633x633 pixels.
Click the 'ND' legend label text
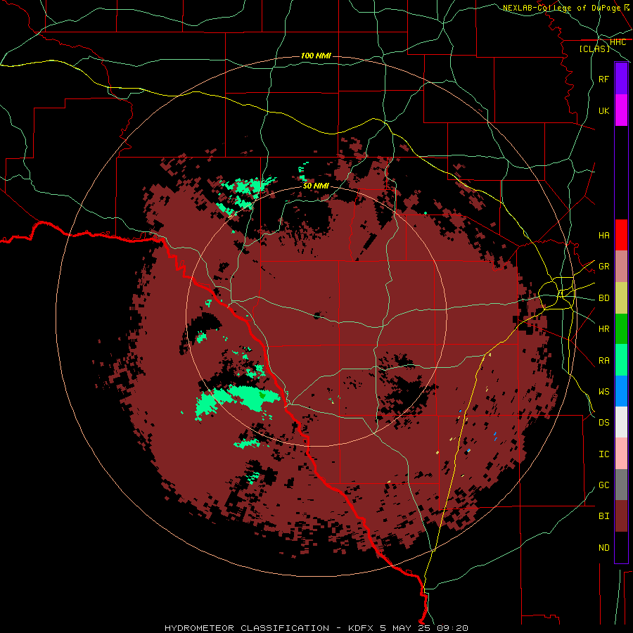tap(603, 548)
